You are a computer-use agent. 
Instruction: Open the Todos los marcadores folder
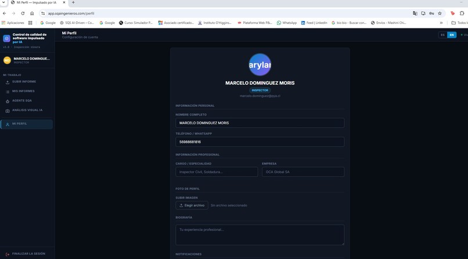coord(459,23)
